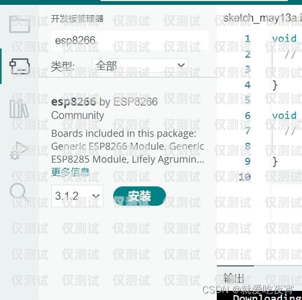Click the closing brace on line 9
Viewport: 302px width, 300px height.
click(275, 162)
